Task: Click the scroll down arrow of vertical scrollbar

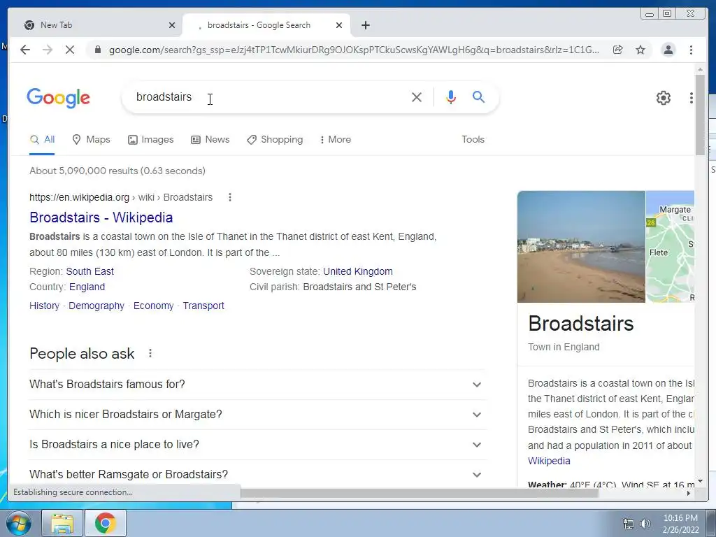Action: point(699,481)
